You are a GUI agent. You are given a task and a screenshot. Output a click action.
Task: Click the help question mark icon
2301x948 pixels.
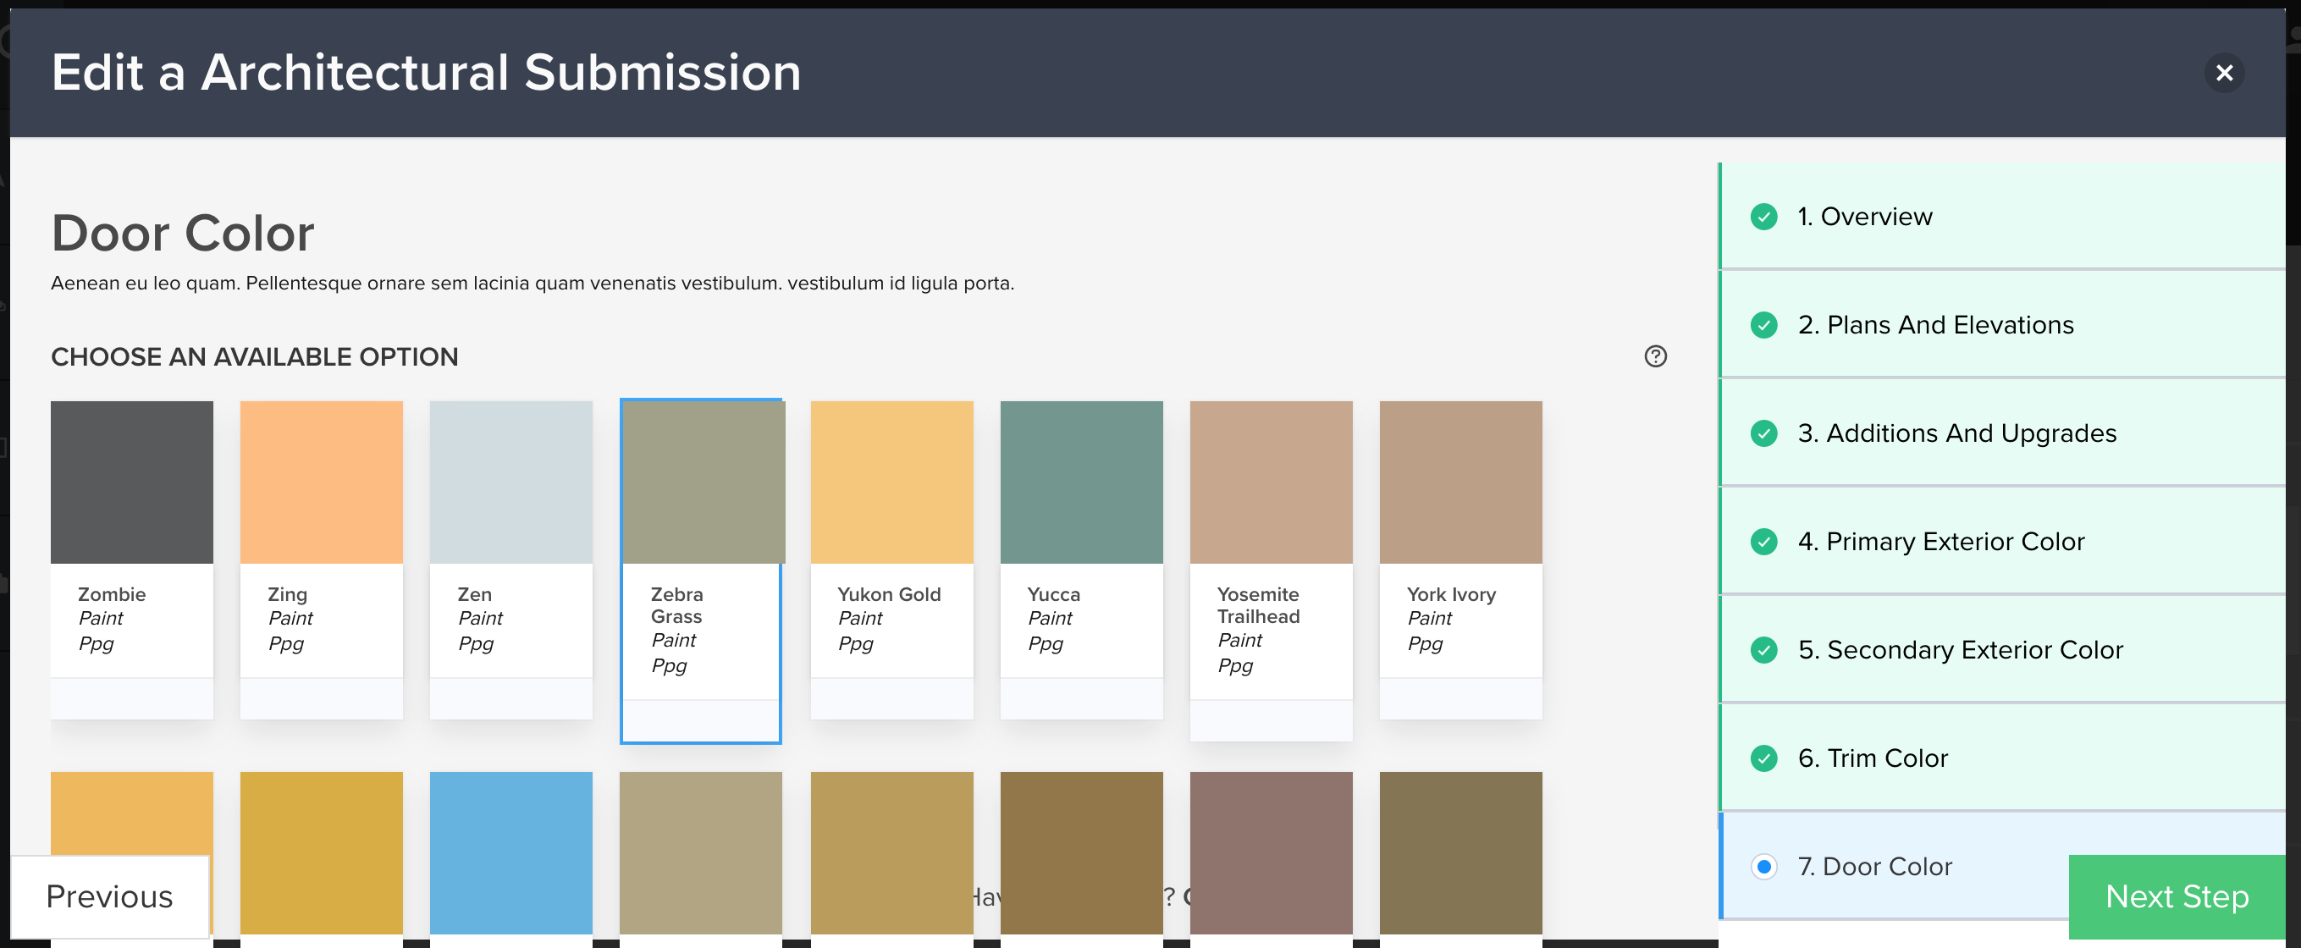(1655, 356)
